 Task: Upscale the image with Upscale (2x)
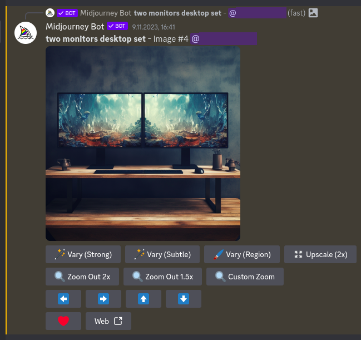pyautogui.click(x=320, y=254)
